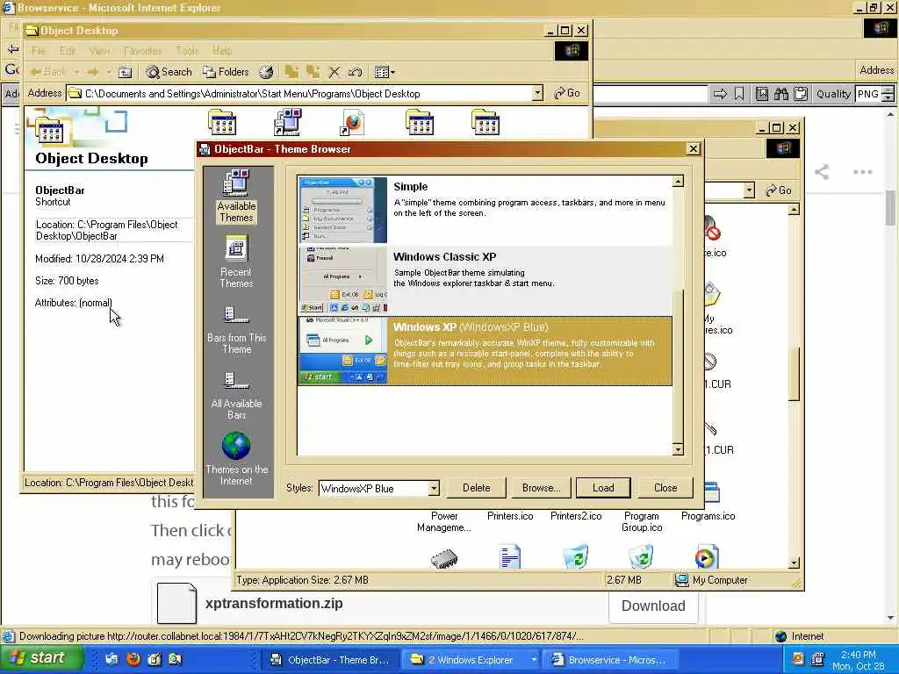This screenshot has width=899, height=674.
Task: Click the Move To folder icon
Action: point(291,72)
